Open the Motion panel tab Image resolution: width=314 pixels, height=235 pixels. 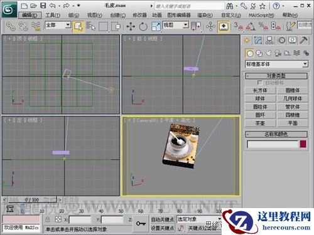pyautogui.click(x=281, y=40)
